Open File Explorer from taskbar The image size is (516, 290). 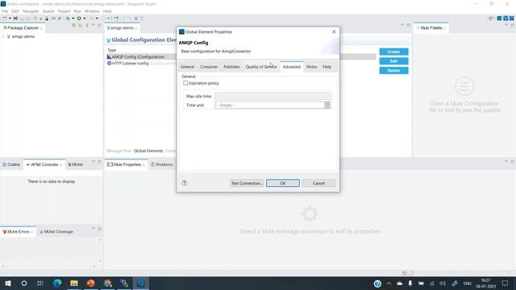tap(74, 283)
